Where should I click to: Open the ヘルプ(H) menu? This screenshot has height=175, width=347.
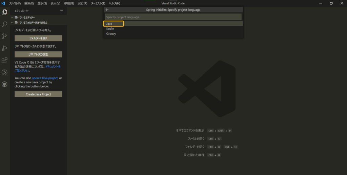coord(115,3)
